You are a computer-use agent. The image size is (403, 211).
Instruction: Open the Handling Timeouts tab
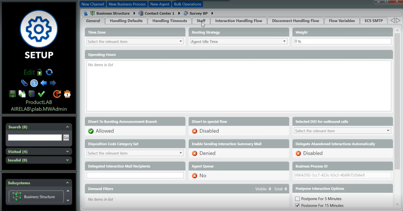[170, 21]
